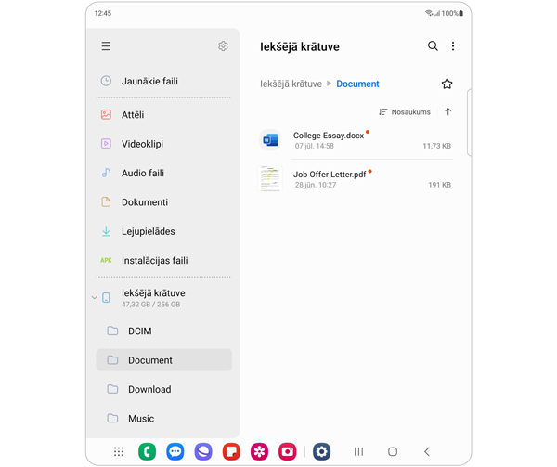
Task: Collapse the Iekšējā krātuve tree chevron
Action: point(94,298)
